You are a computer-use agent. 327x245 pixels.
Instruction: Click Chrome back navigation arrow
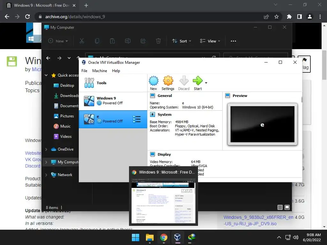[x=7, y=17]
